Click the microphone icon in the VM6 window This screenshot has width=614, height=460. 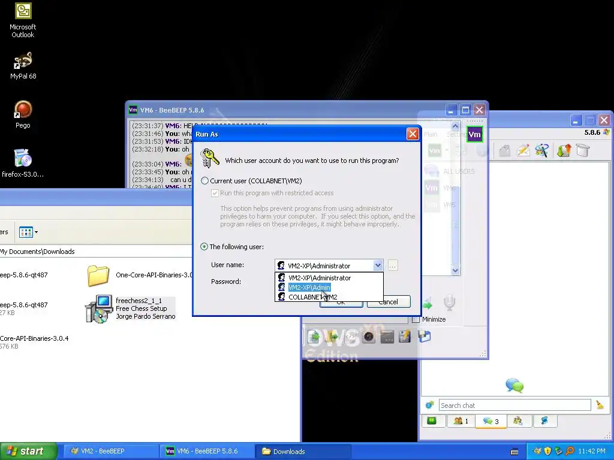click(449, 303)
